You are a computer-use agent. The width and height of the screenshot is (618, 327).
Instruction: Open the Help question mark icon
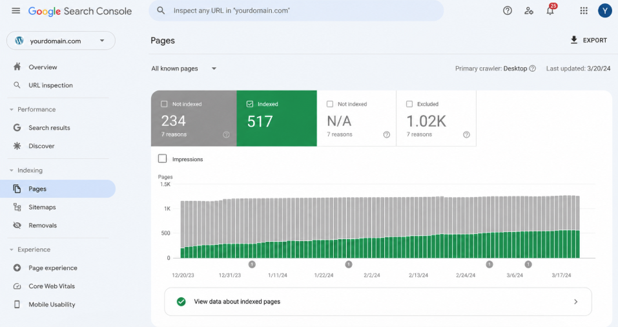pyautogui.click(x=507, y=10)
